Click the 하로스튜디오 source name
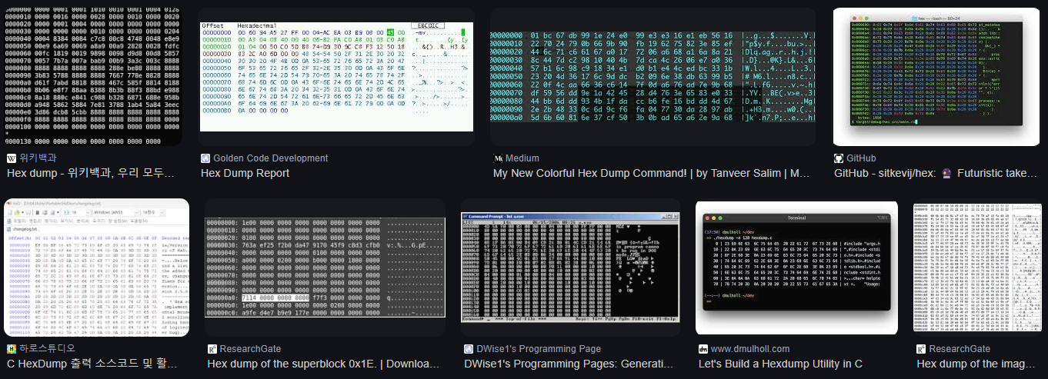Image resolution: width=1048 pixels, height=379 pixels. [48, 348]
